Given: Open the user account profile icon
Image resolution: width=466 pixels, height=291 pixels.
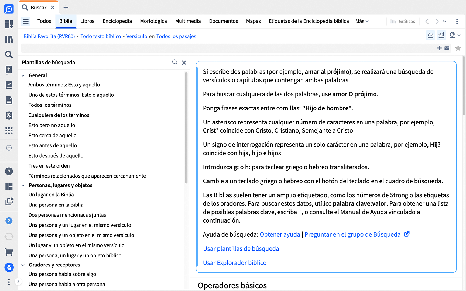Looking at the screenshot, I should tap(9, 267).
